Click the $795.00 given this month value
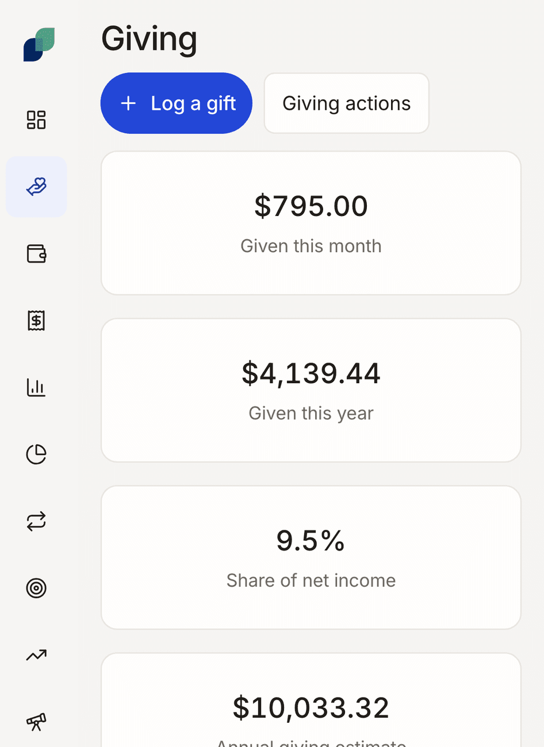544x747 pixels. coord(311,206)
